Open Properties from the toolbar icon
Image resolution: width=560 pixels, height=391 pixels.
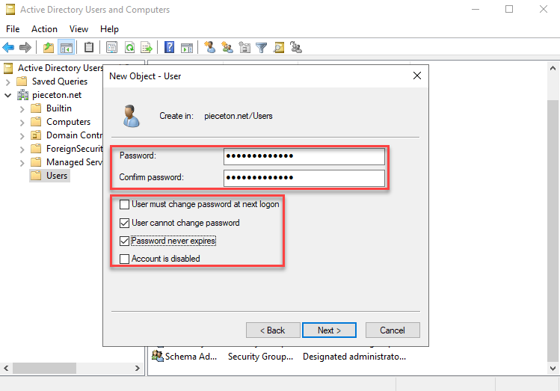pyautogui.click(x=112, y=47)
